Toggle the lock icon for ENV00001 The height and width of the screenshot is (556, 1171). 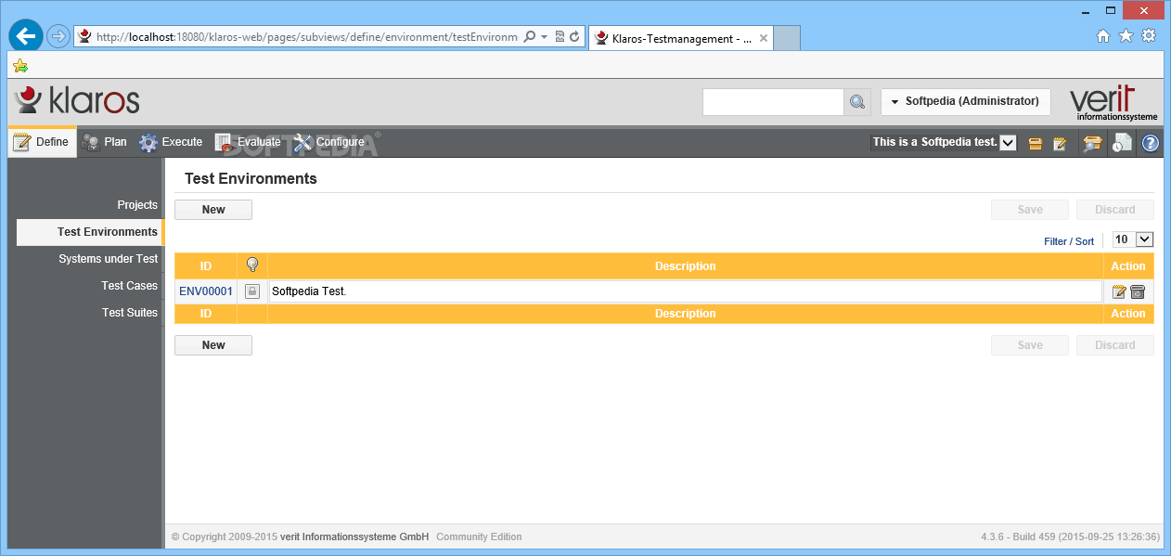252,291
